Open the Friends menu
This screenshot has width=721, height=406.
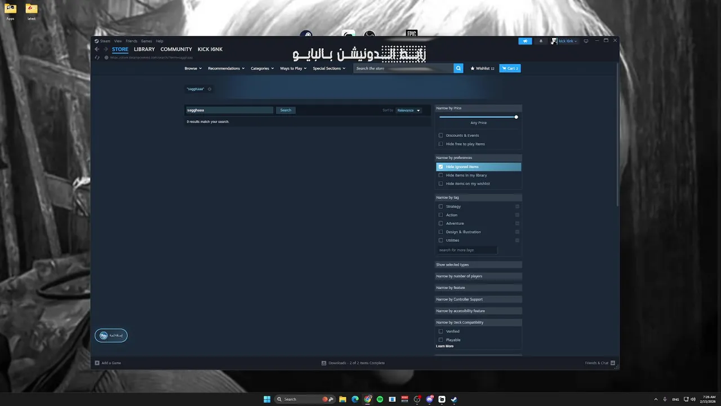(x=131, y=41)
